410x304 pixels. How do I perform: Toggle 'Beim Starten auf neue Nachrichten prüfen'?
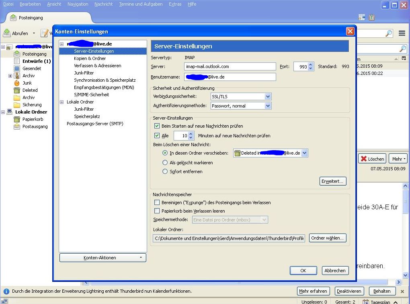tap(157, 126)
